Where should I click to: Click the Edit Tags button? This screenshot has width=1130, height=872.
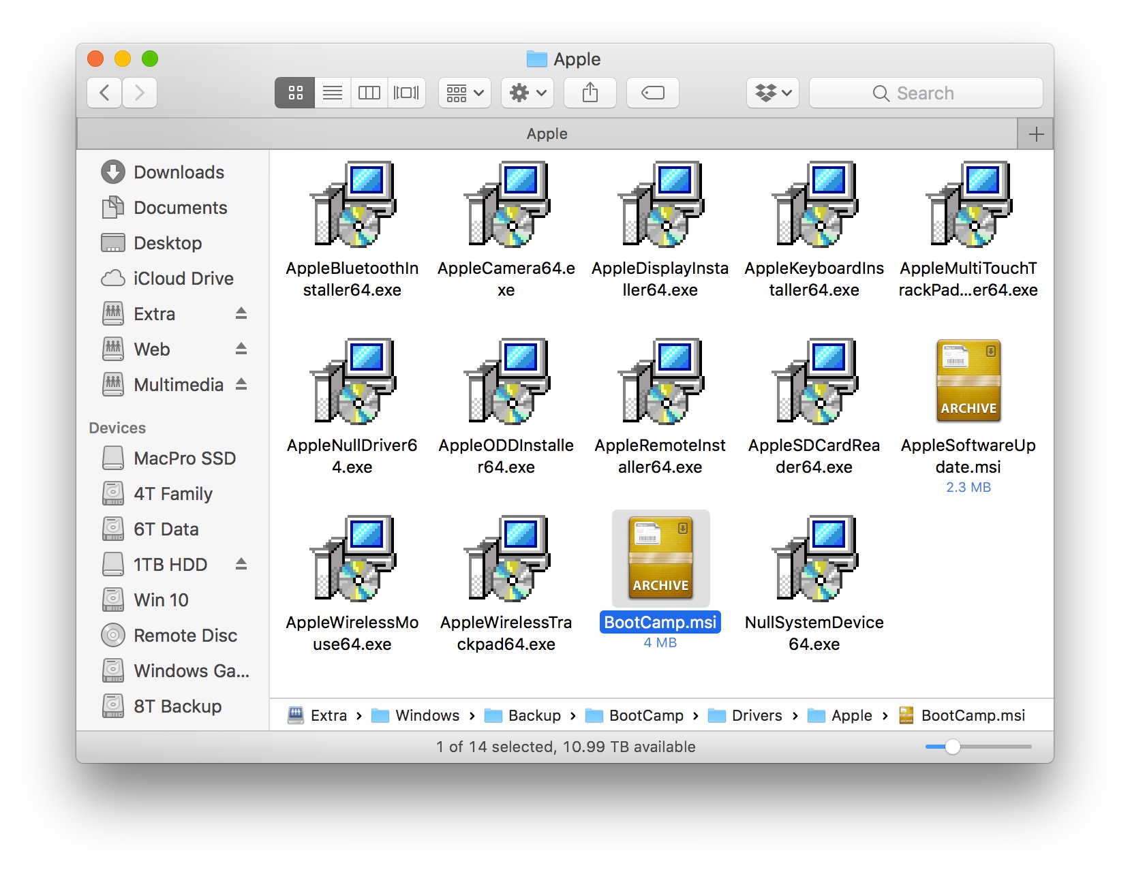[x=653, y=93]
